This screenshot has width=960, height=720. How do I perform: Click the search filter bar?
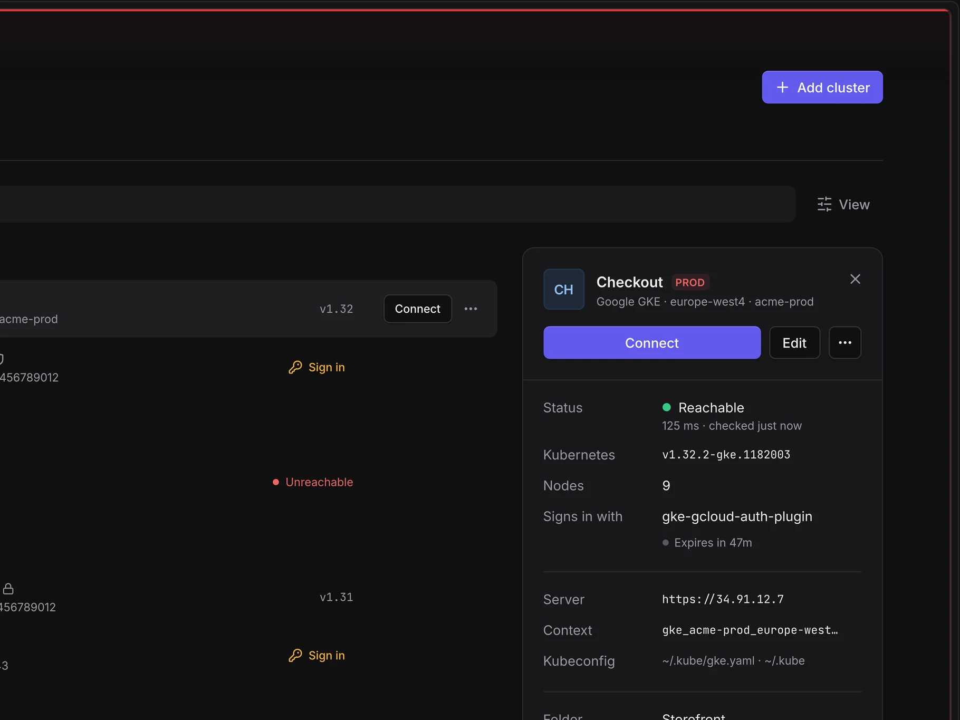397,204
